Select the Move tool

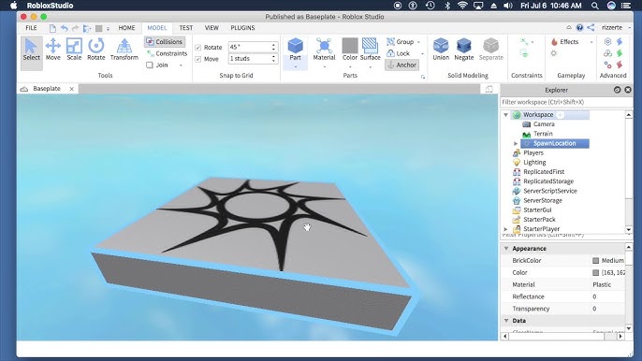52,50
